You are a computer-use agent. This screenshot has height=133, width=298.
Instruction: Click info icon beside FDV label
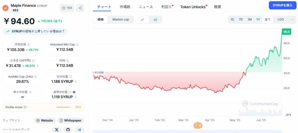68,61
